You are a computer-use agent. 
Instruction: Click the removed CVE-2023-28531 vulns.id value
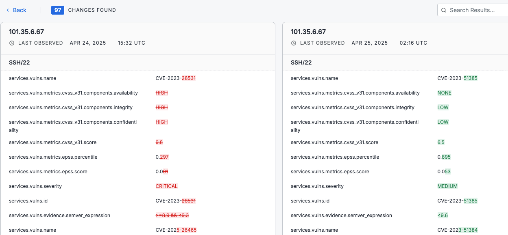pyautogui.click(x=176, y=201)
